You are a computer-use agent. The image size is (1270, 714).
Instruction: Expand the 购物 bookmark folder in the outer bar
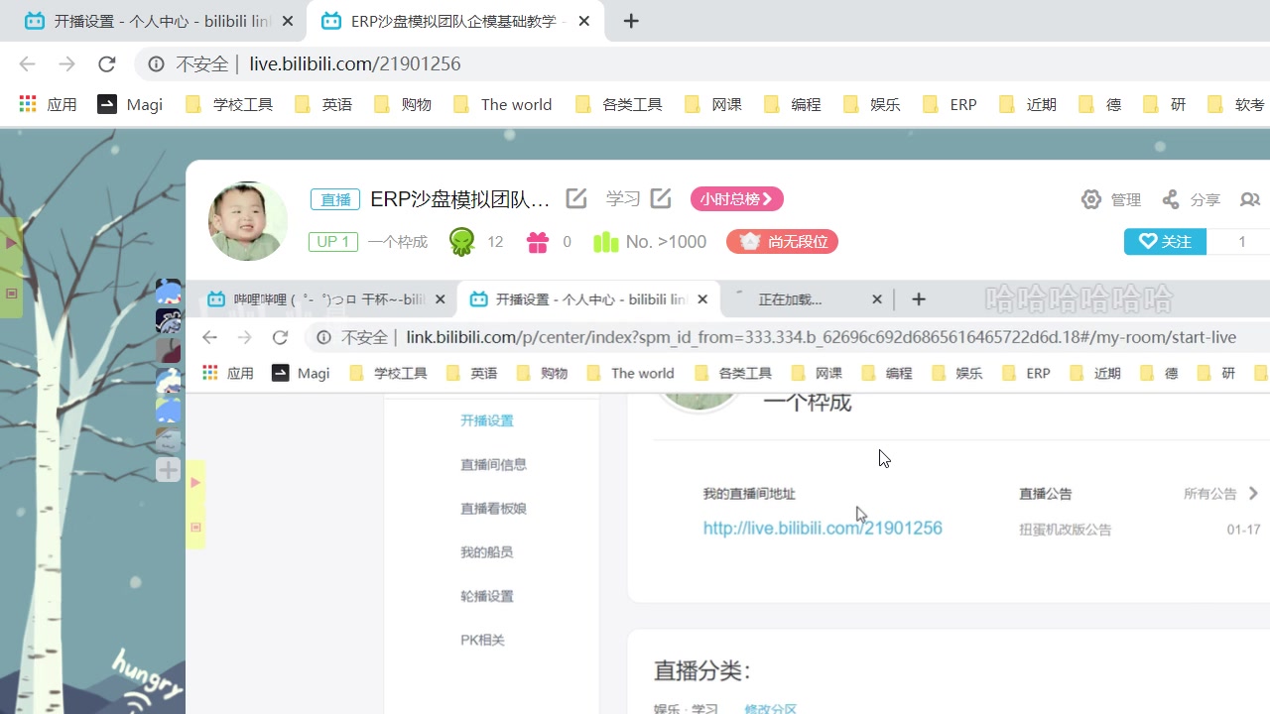(403, 104)
